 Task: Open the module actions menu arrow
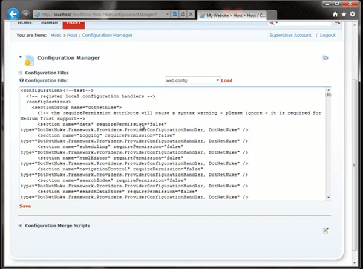click(21, 57)
